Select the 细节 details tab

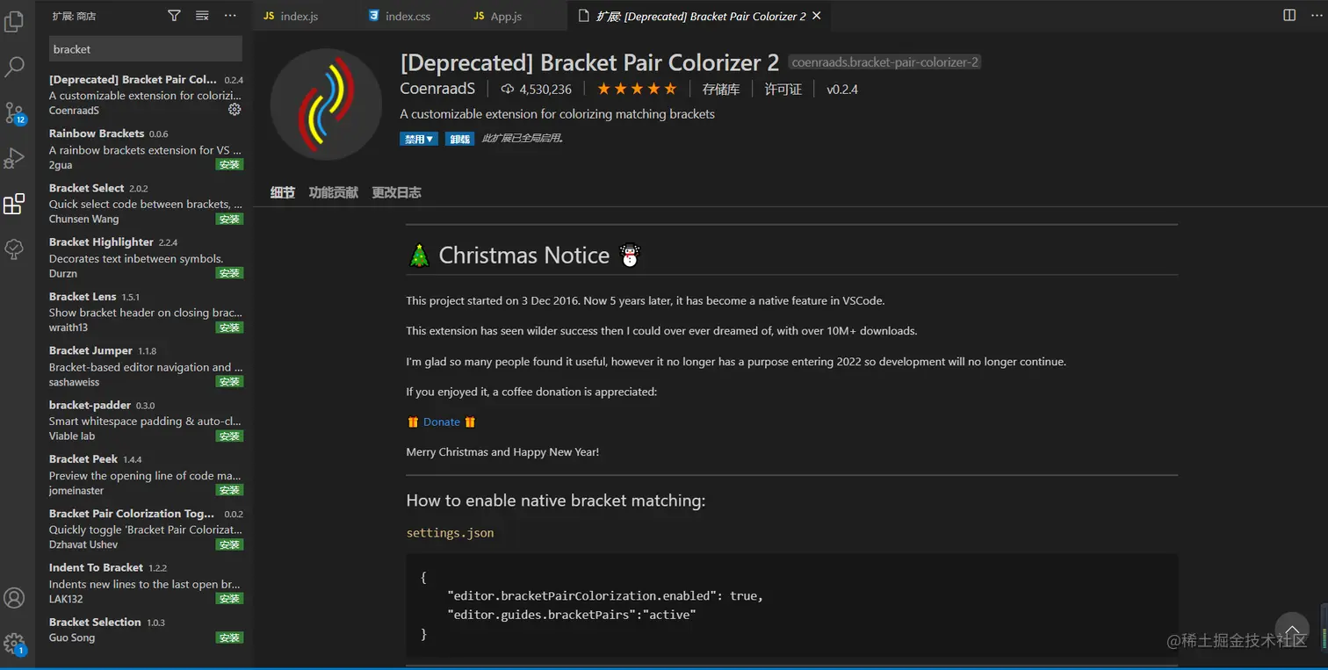coord(283,192)
